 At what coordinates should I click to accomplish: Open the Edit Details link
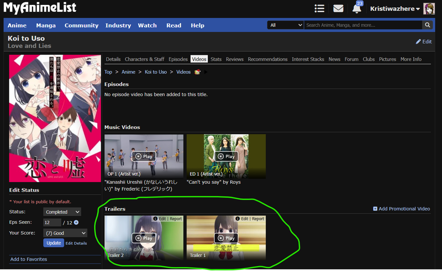pyautogui.click(x=76, y=243)
